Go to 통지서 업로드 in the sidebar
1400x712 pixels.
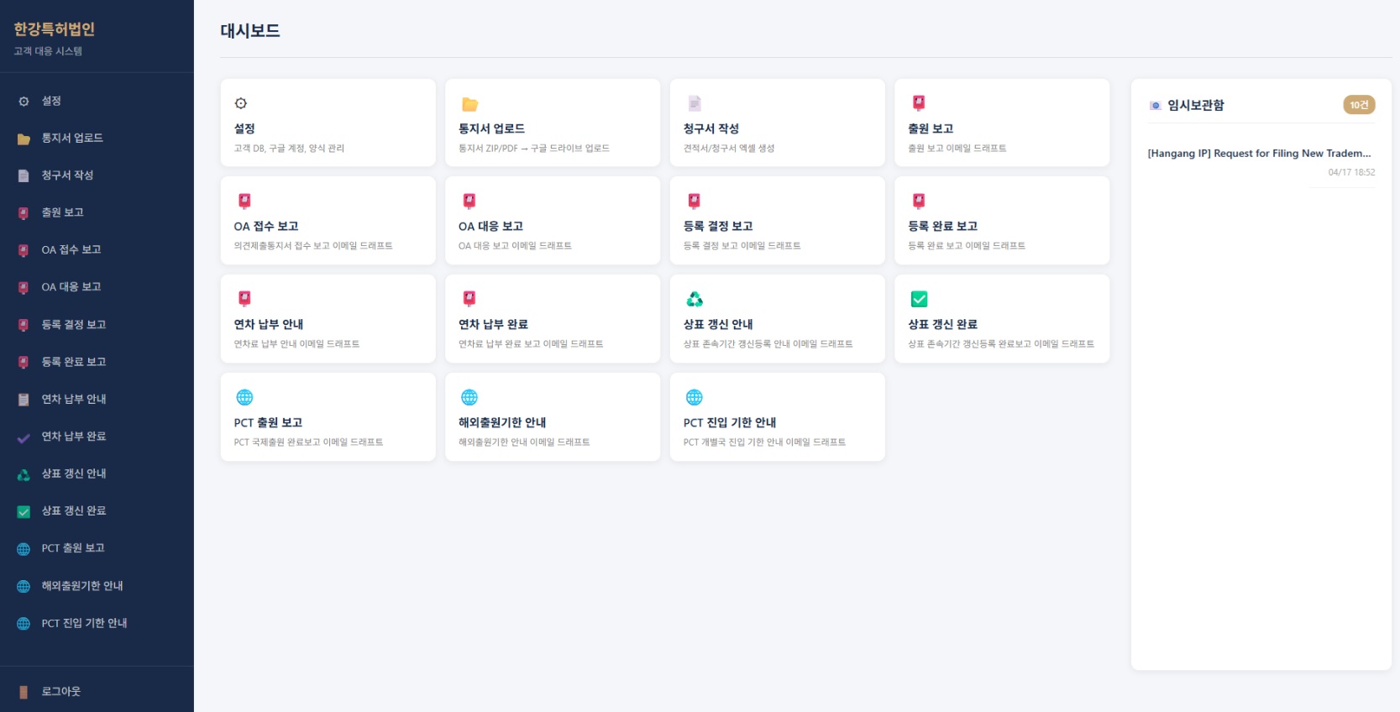[97, 138]
